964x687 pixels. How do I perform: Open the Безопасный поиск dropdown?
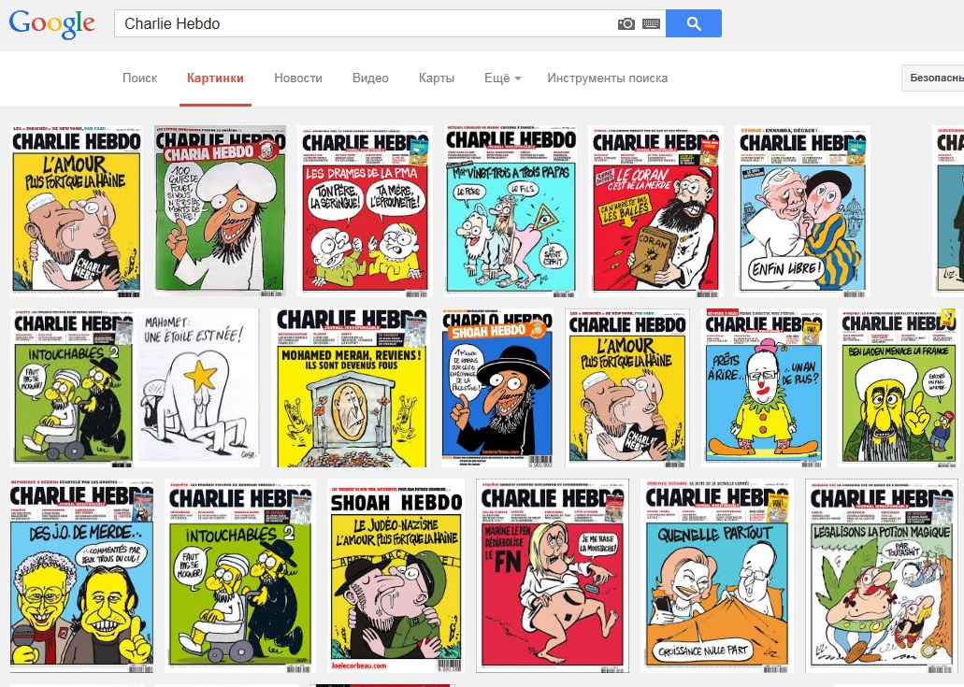tap(933, 78)
